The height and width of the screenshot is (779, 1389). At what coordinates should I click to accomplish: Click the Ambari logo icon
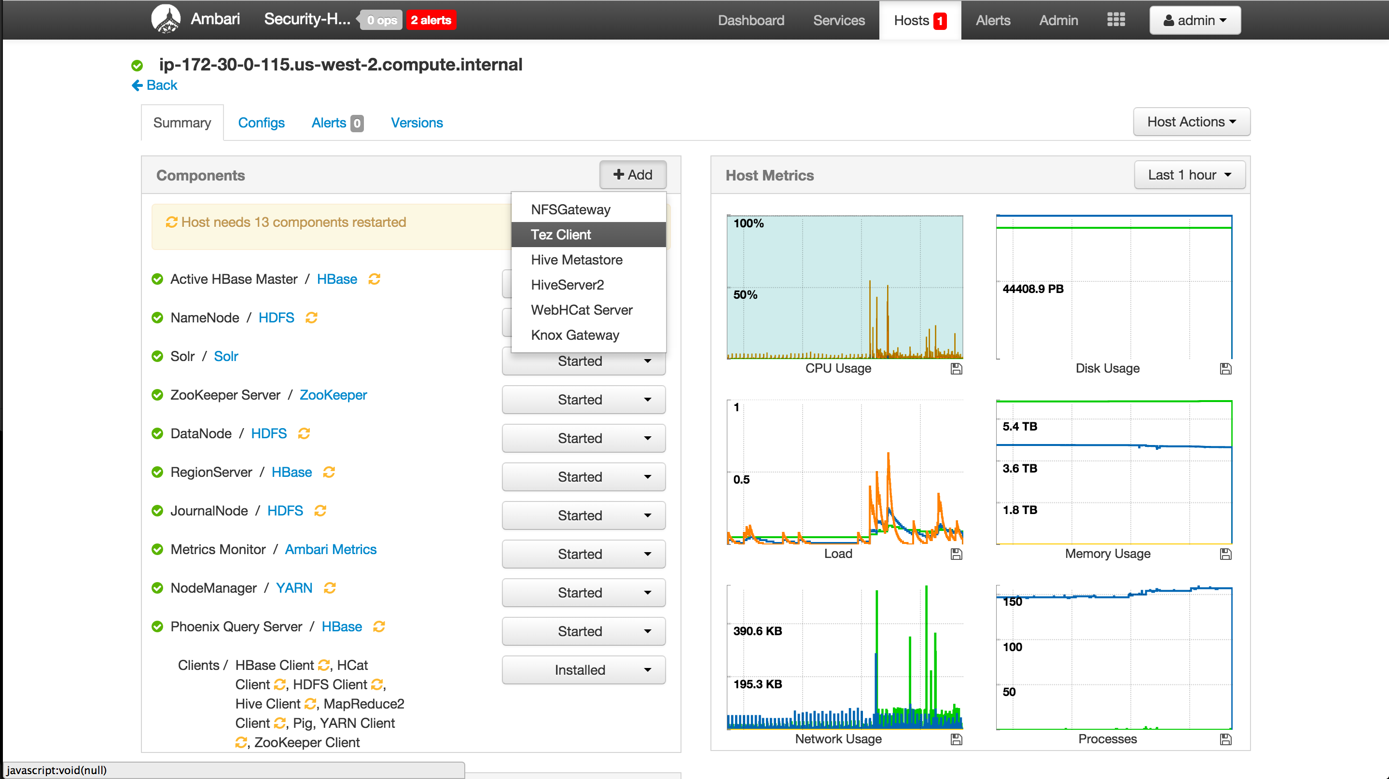[166, 19]
